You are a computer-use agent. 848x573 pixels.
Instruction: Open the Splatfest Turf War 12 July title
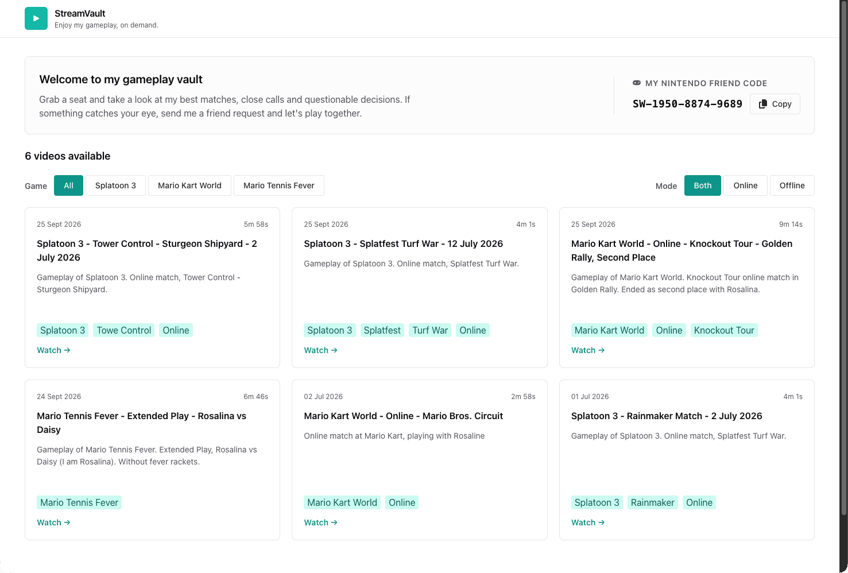(x=403, y=243)
